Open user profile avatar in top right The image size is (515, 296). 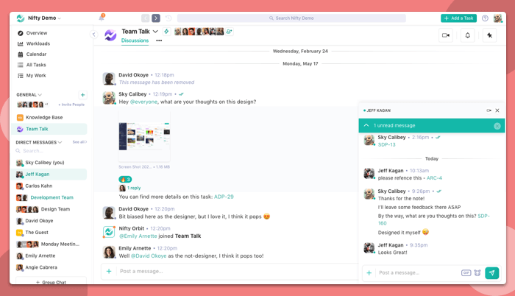click(x=497, y=18)
